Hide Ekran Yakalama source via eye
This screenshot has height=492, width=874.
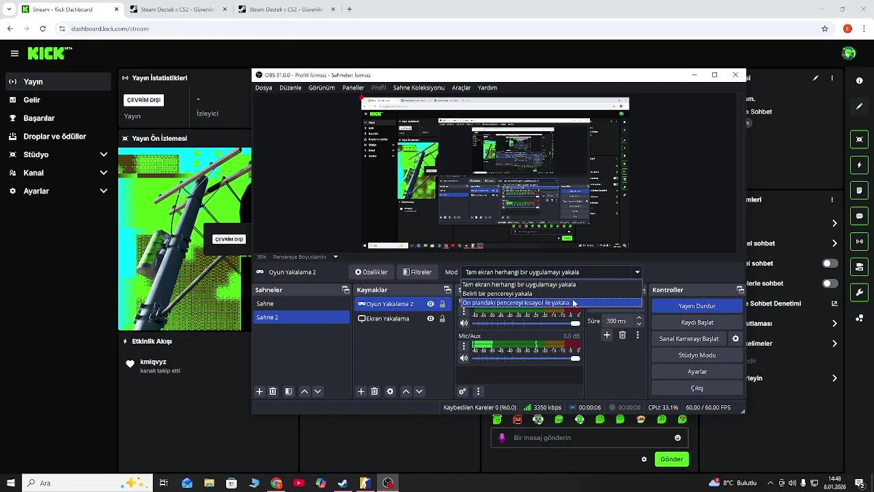click(x=430, y=318)
